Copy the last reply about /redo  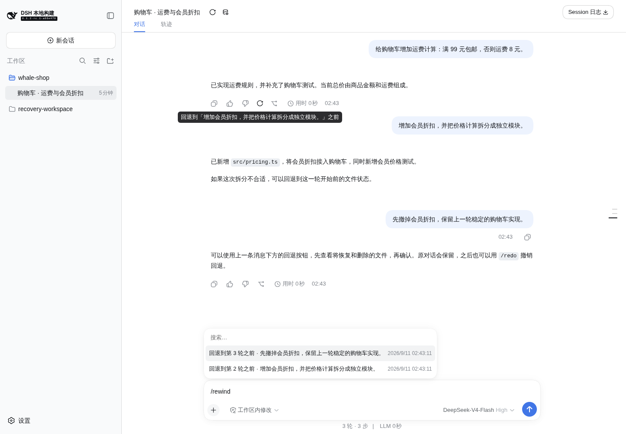click(214, 284)
